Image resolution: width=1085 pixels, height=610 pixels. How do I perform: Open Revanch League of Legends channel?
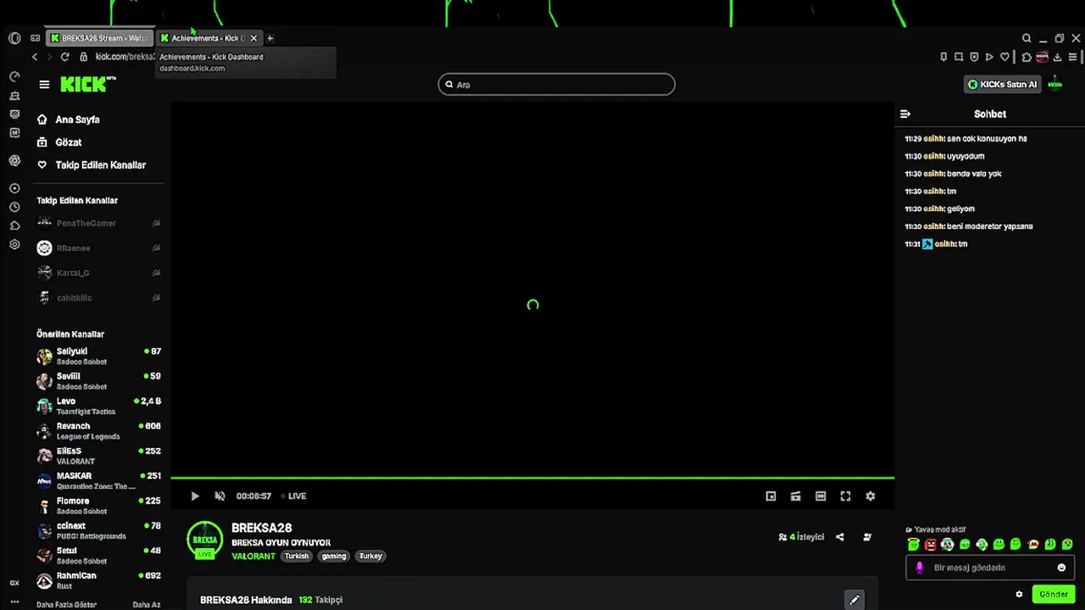99,431
